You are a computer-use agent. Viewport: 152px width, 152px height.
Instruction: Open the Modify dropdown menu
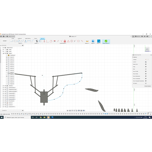click(36, 43)
